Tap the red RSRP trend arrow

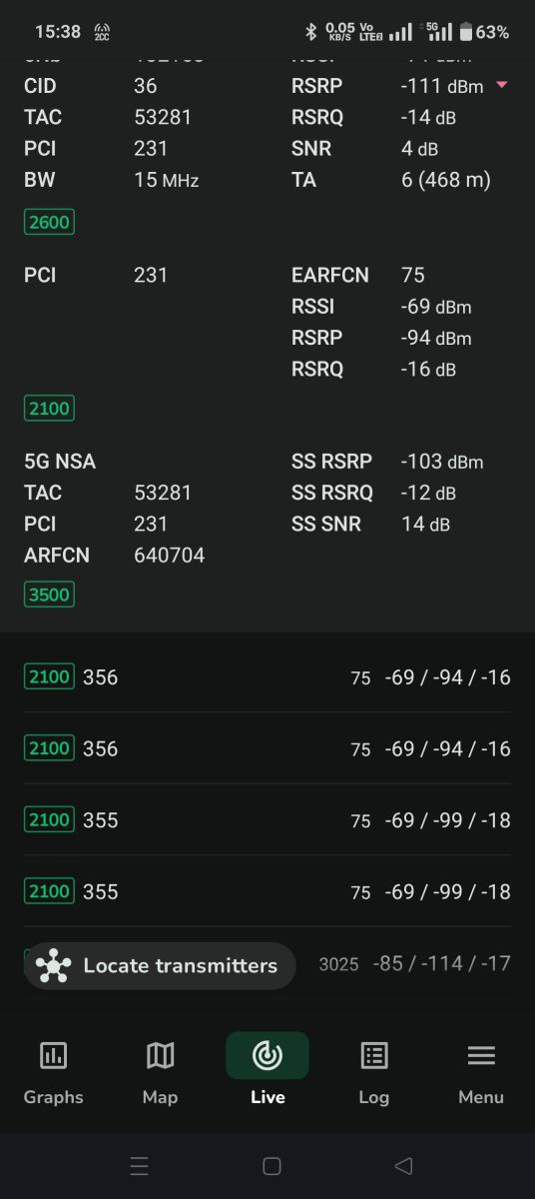pos(502,86)
